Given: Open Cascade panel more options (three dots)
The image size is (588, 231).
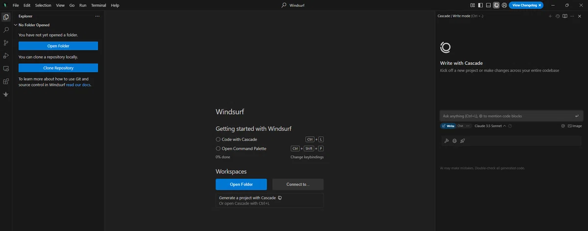Looking at the screenshot, I should click(572, 16).
